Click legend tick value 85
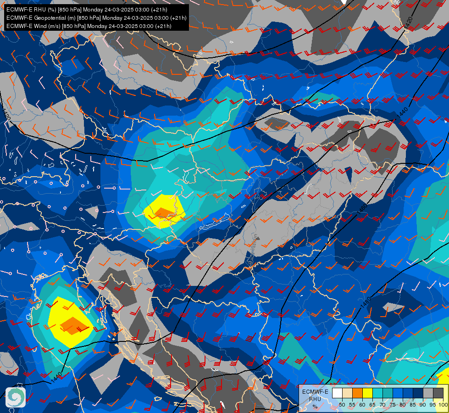 tap(413, 405)
